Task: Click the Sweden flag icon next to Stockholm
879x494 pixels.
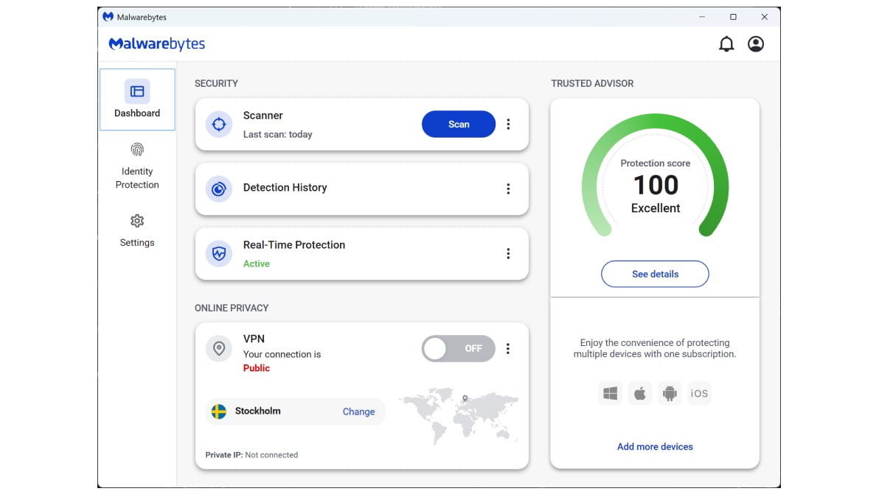Action: point(218,412)
